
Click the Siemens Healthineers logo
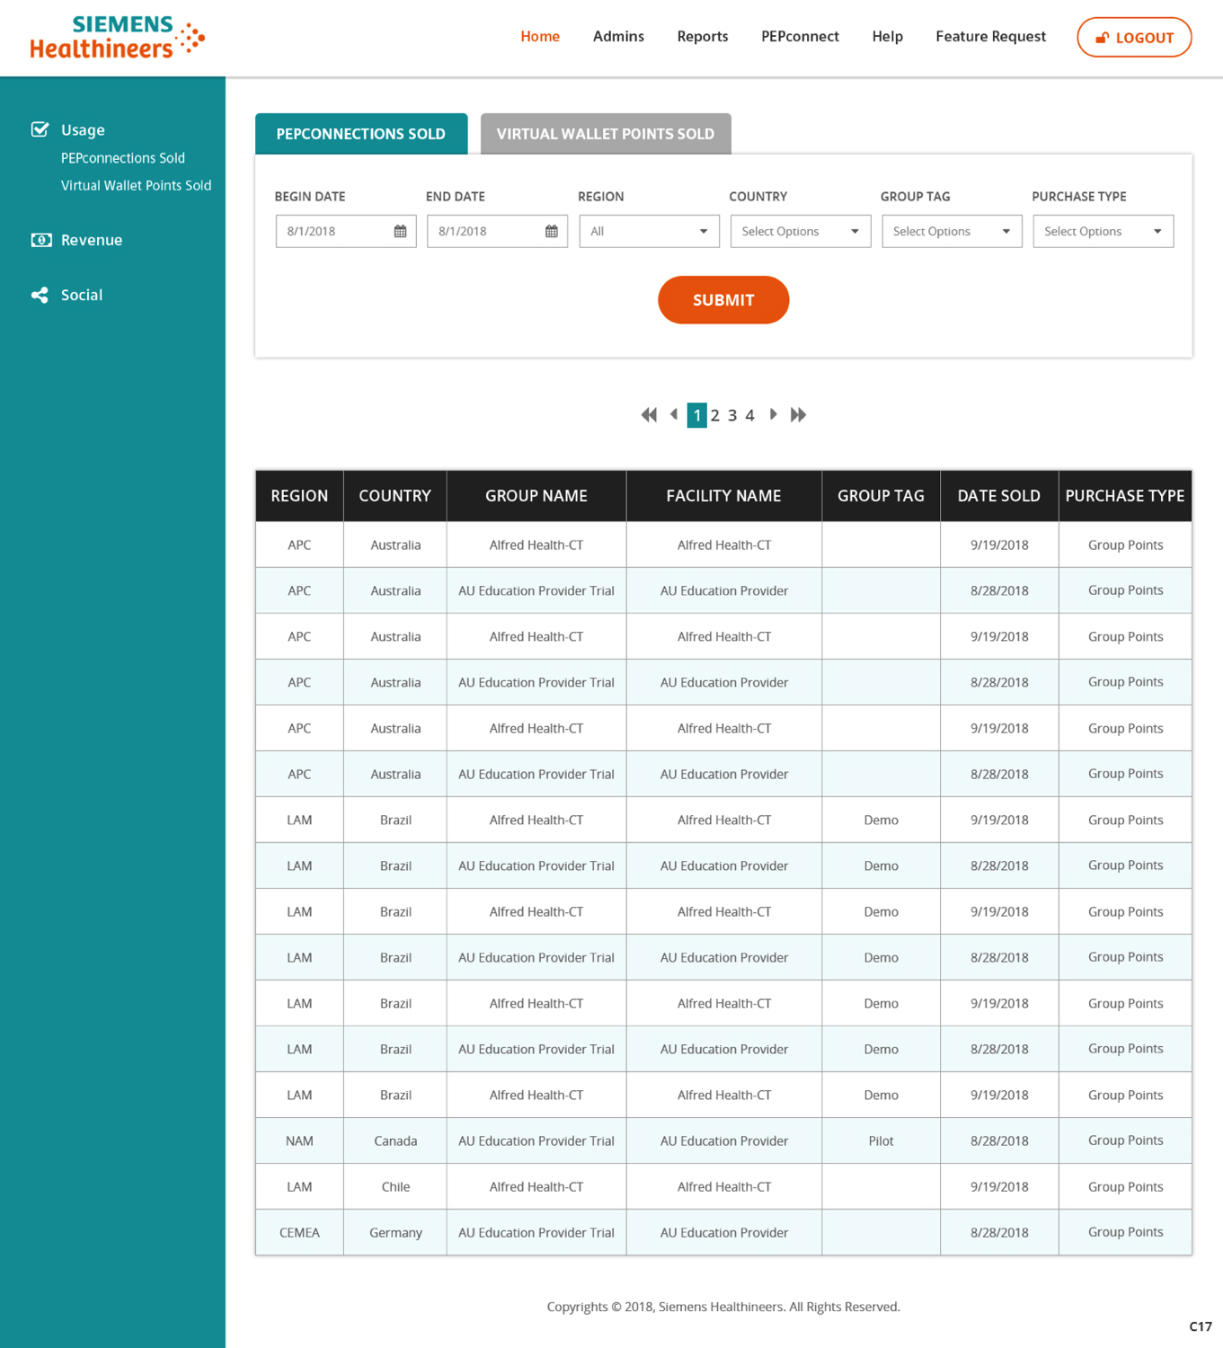point(118,38)
